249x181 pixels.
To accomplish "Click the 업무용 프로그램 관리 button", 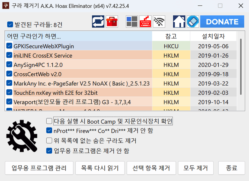I will point(39,168).
